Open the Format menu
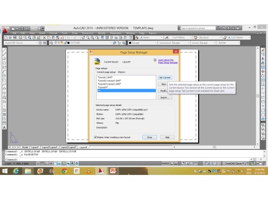The width and height of the screenshot is (268, 201). coord(53,33)
